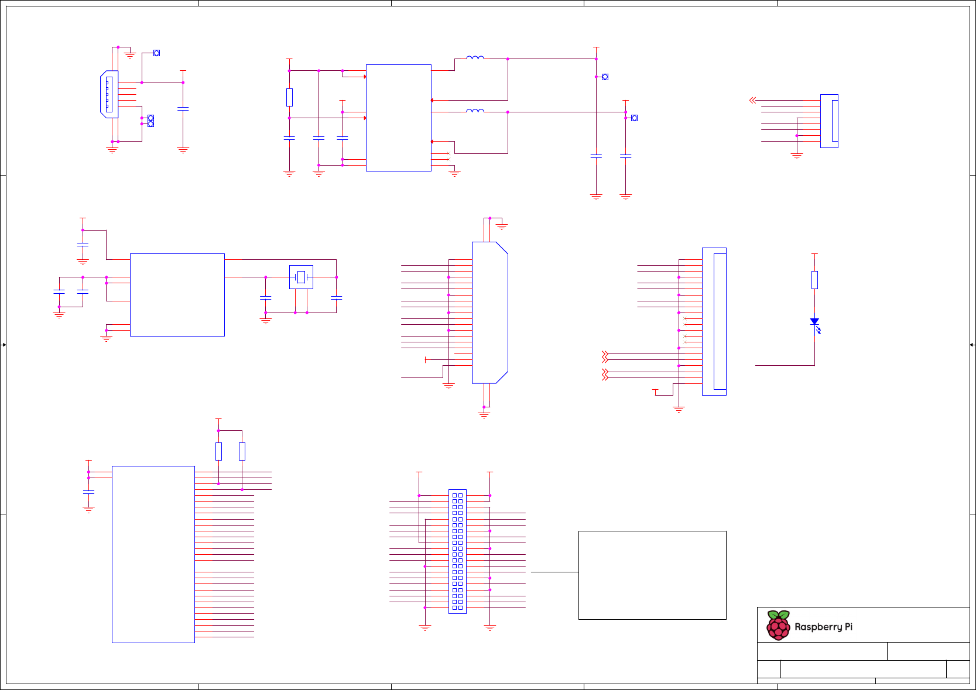This screenshot has width=976, height=690.
Task: Select the upper inductor coil symbol
Action: [475, 58]
